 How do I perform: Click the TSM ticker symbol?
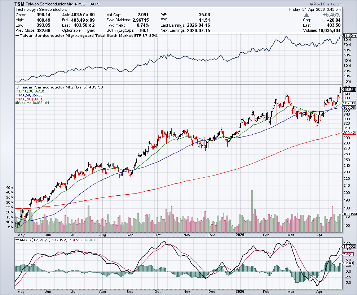pyautogui.click(x=19, y=4)
